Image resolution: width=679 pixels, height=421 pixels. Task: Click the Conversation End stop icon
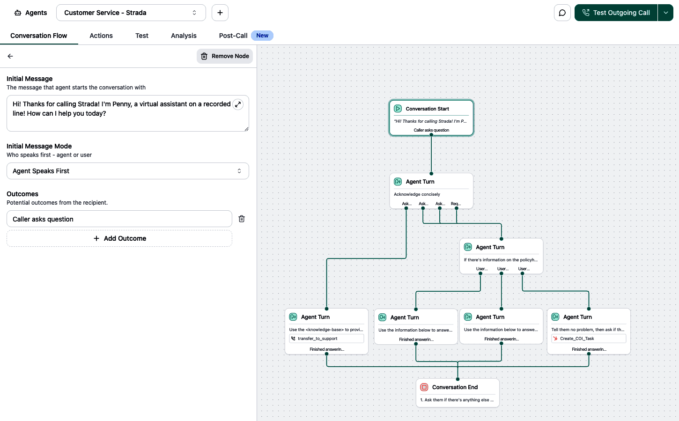(x=424, y=387)
